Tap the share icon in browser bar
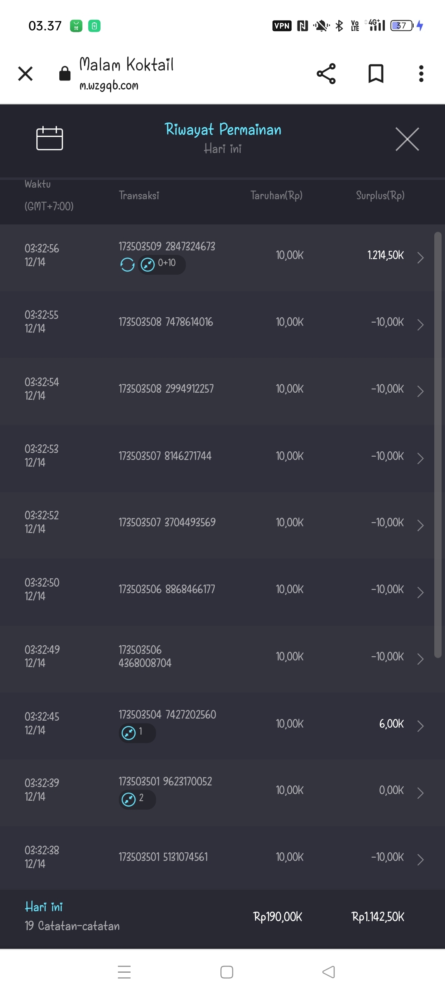The image size is (445, 995). pyautogui.click(x=326, y=74)
